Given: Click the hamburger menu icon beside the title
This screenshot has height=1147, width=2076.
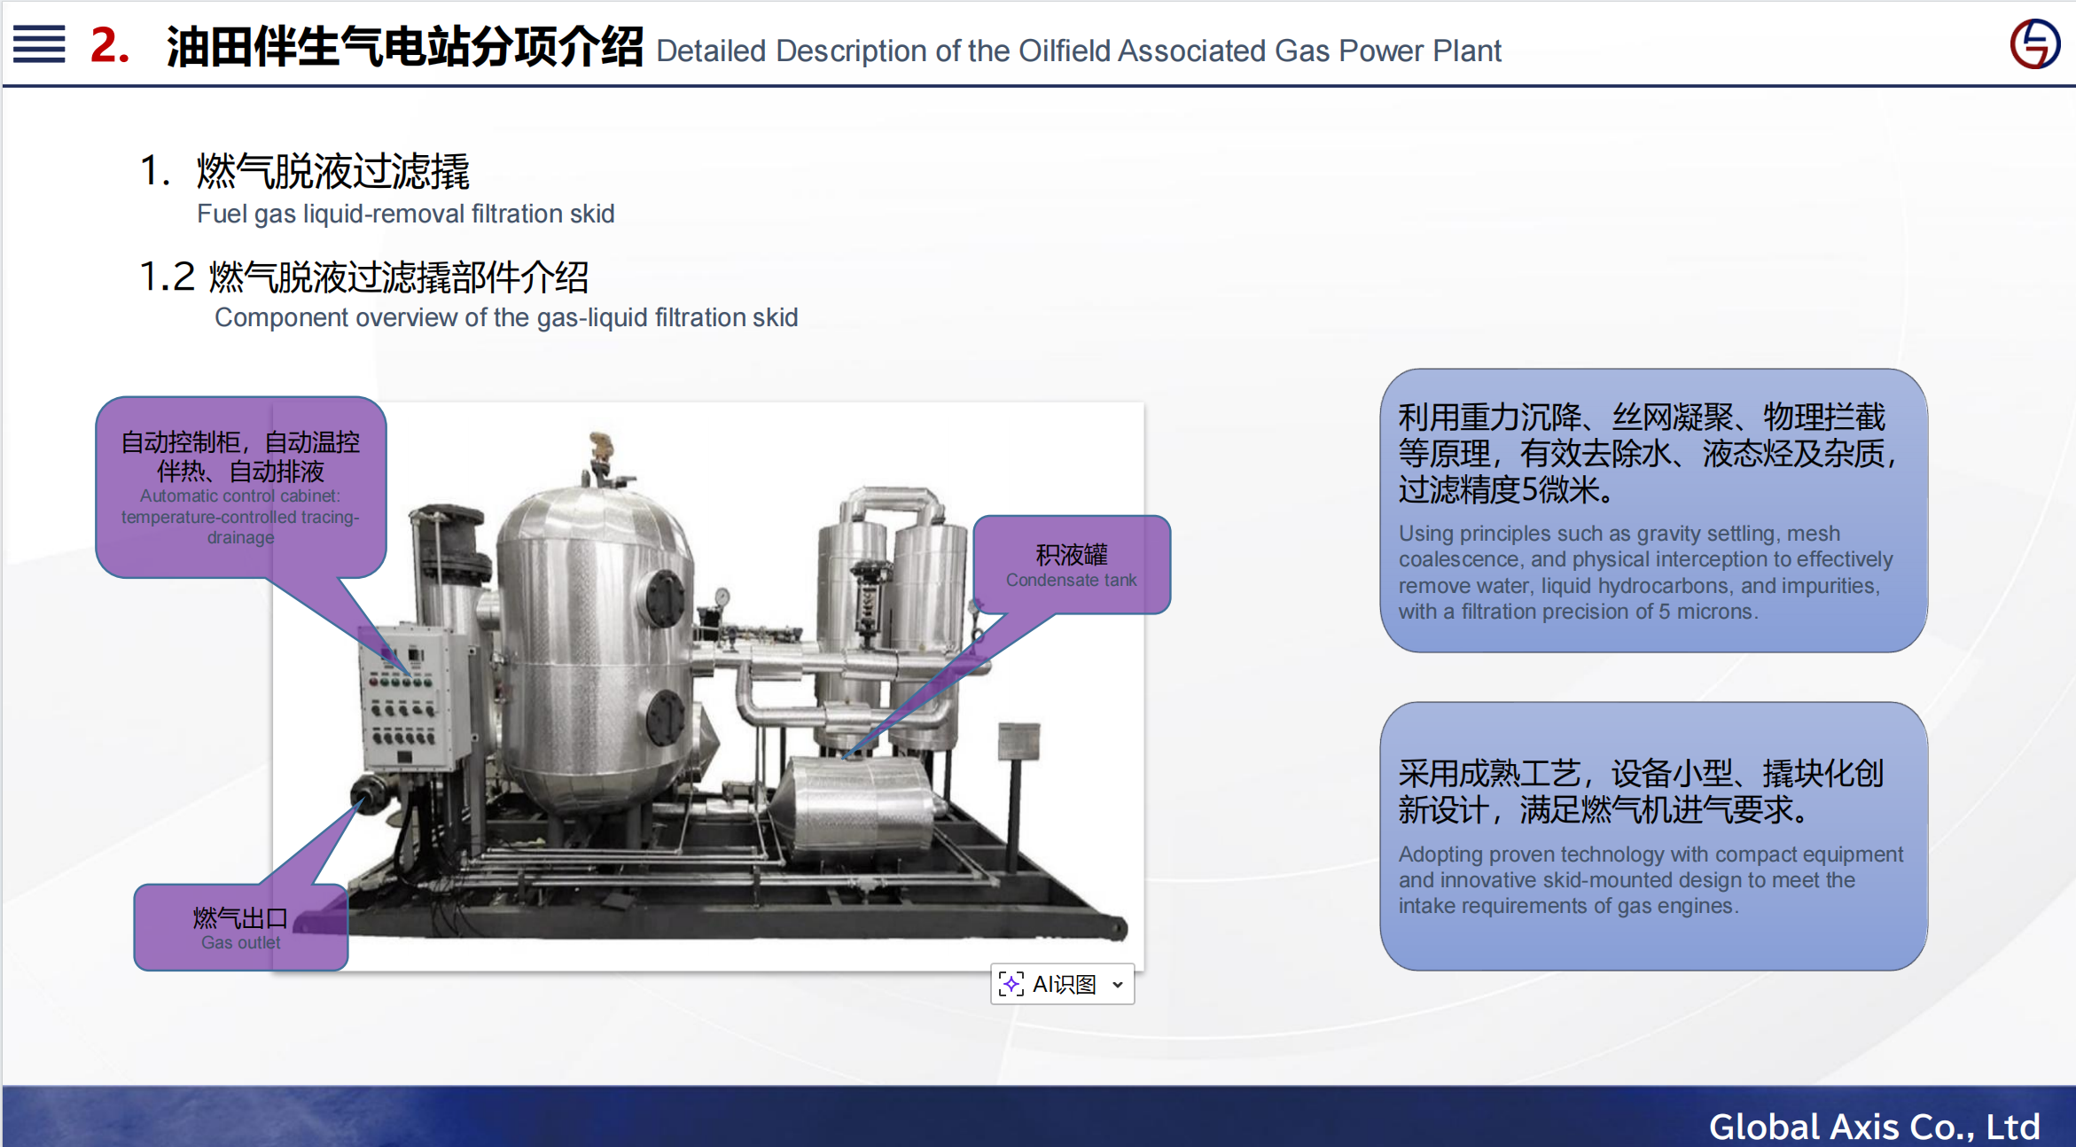Looking at the screenshot, I should (39, 44).
